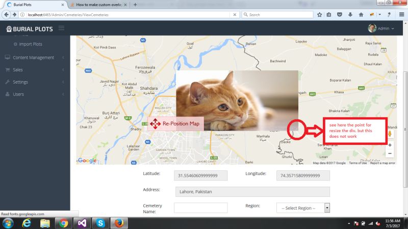Click the page vertical scrollbar

click(405, 130)
